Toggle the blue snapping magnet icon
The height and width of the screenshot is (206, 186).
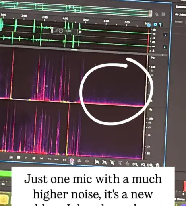tap(155, 25)
